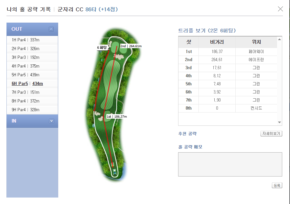Open hole 3H Par3 192m
The image size is (290, 204).
[x=26, y=57]
